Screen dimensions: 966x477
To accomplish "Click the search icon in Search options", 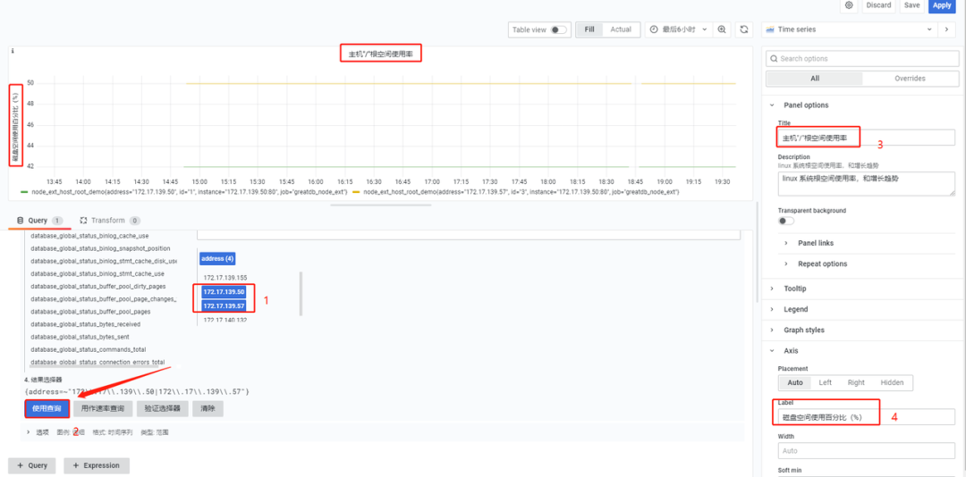I will click(x=774, y=59).
